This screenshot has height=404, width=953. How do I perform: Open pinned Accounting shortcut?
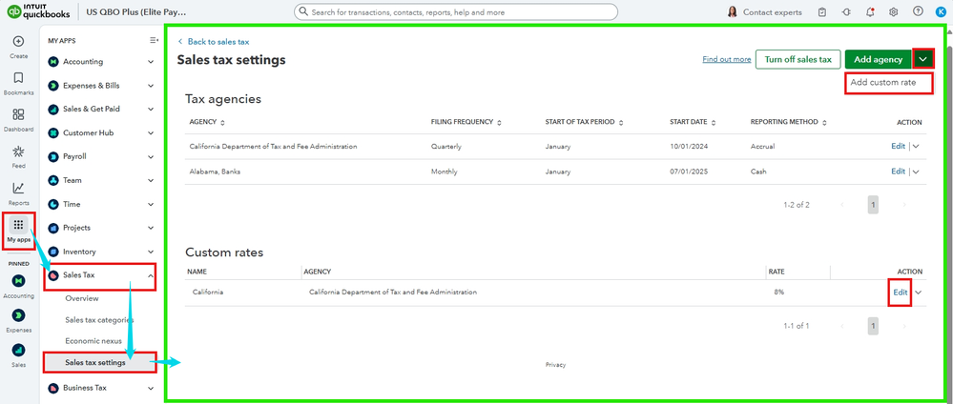click(18, 281)
